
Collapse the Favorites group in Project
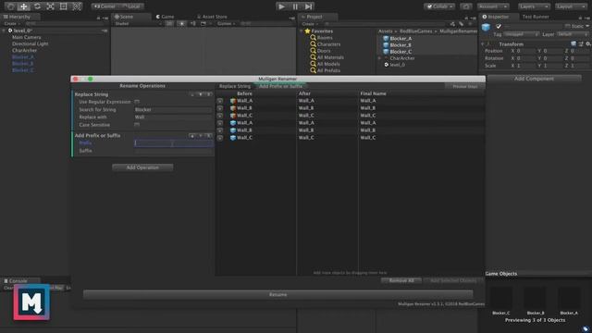pyautogui.click(x=302, y=31)
